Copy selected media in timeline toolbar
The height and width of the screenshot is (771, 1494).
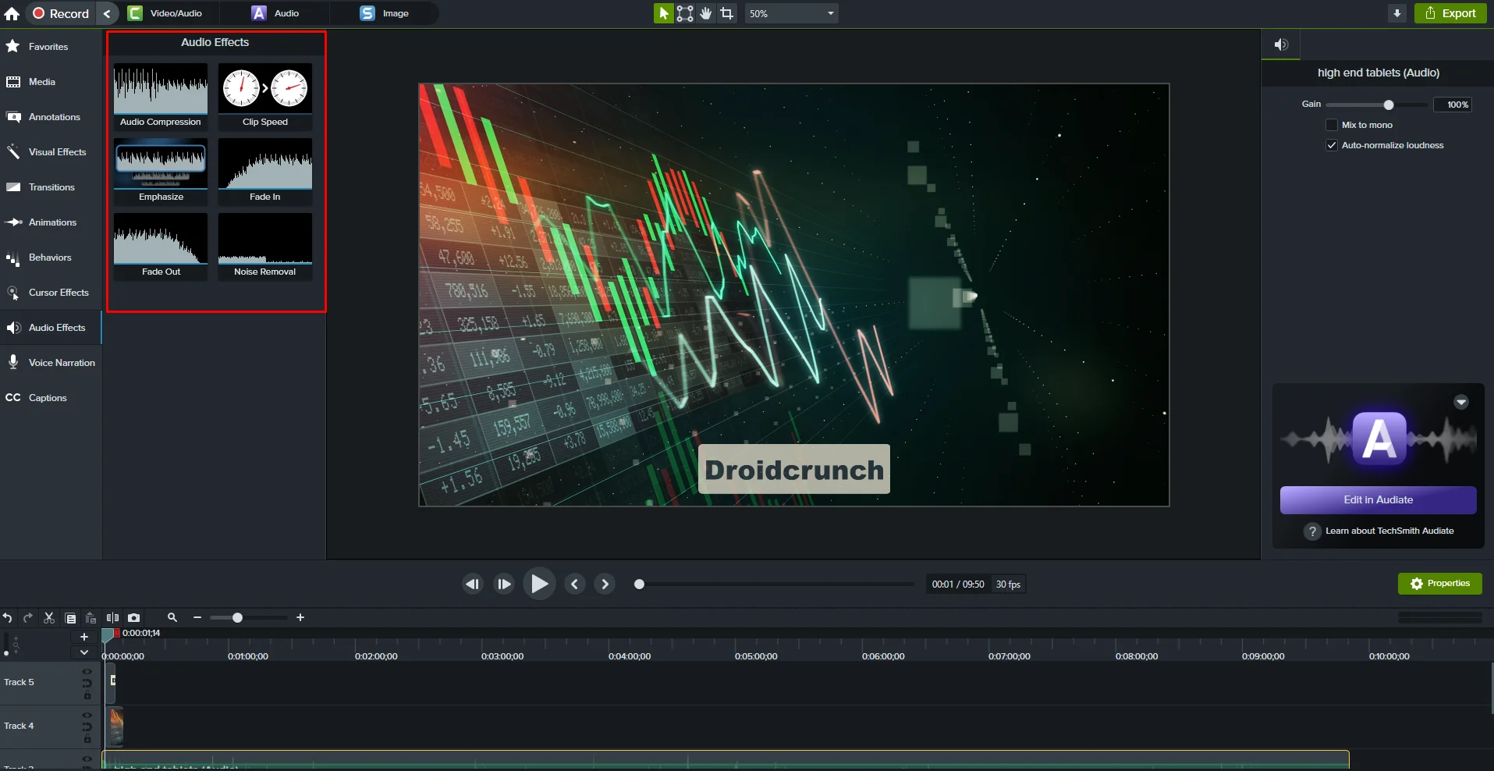70,618
